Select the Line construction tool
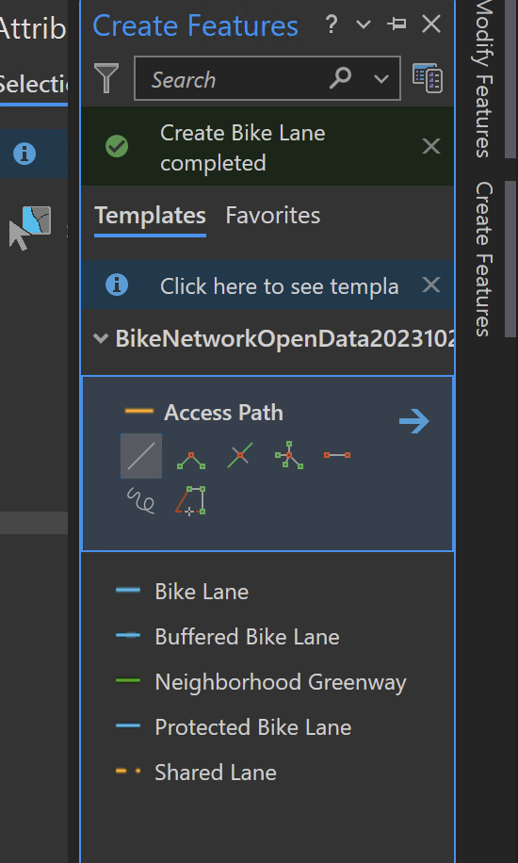 coord(141,456)
